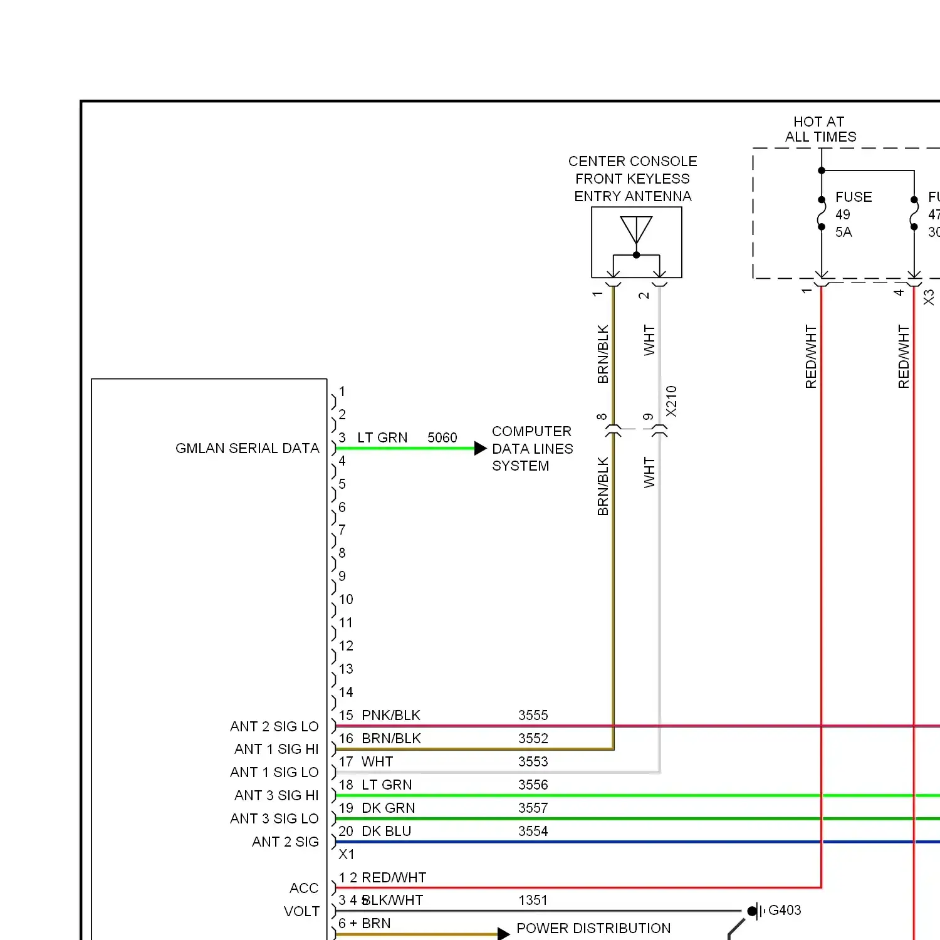Select the ANT 2 SIG label
The height and width of the screenshot is (940, 940).
click(x=285, y=842)
